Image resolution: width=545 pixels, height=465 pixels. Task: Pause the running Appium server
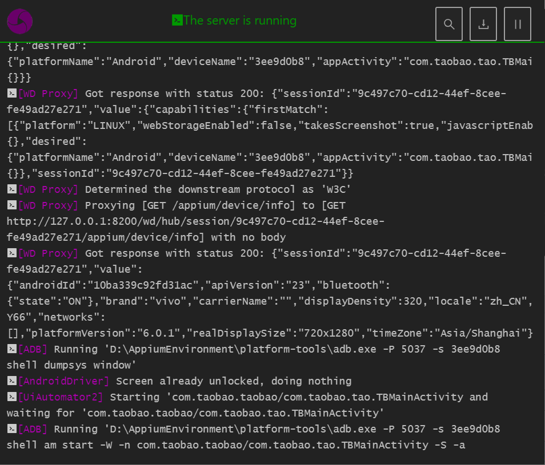pyautogui.click(x=518, y=24)
